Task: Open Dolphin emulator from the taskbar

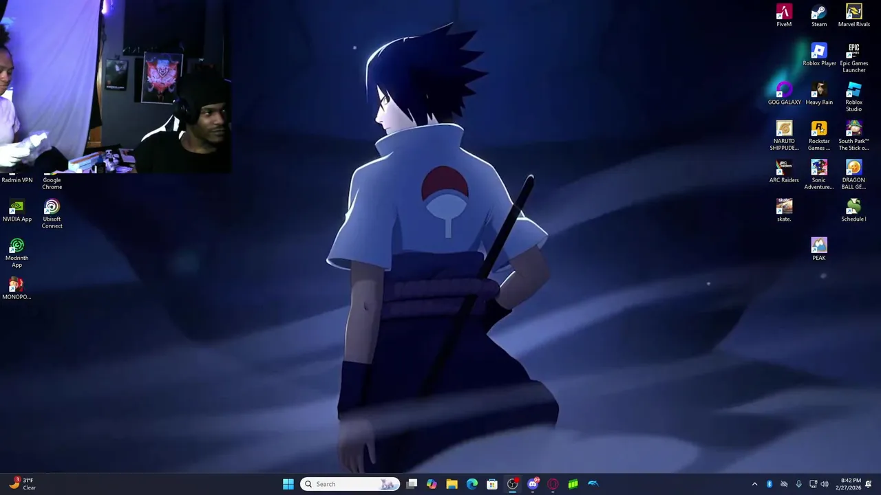Action: point(593,484)
